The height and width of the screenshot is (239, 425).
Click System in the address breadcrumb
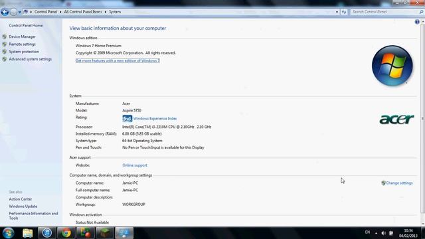tap(115, 12)
